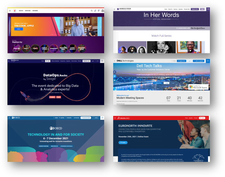This screenshot has width=225, height=177.
Task: Open Innovation Demo replays circle
Action: [63, 49]
